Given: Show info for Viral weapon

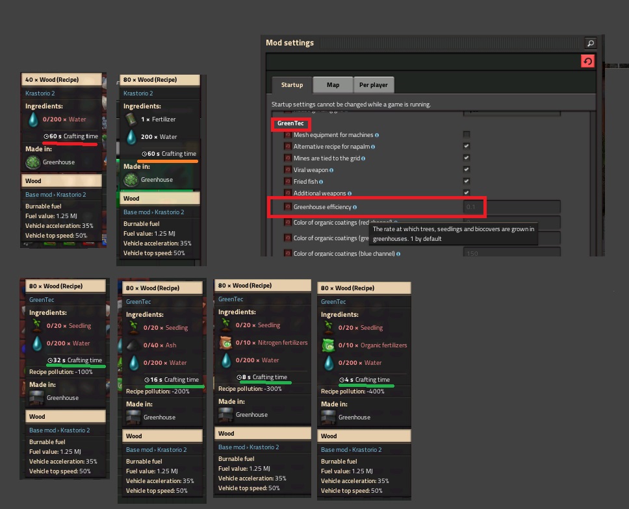Looking at the screenshot, I should [331, 170].
